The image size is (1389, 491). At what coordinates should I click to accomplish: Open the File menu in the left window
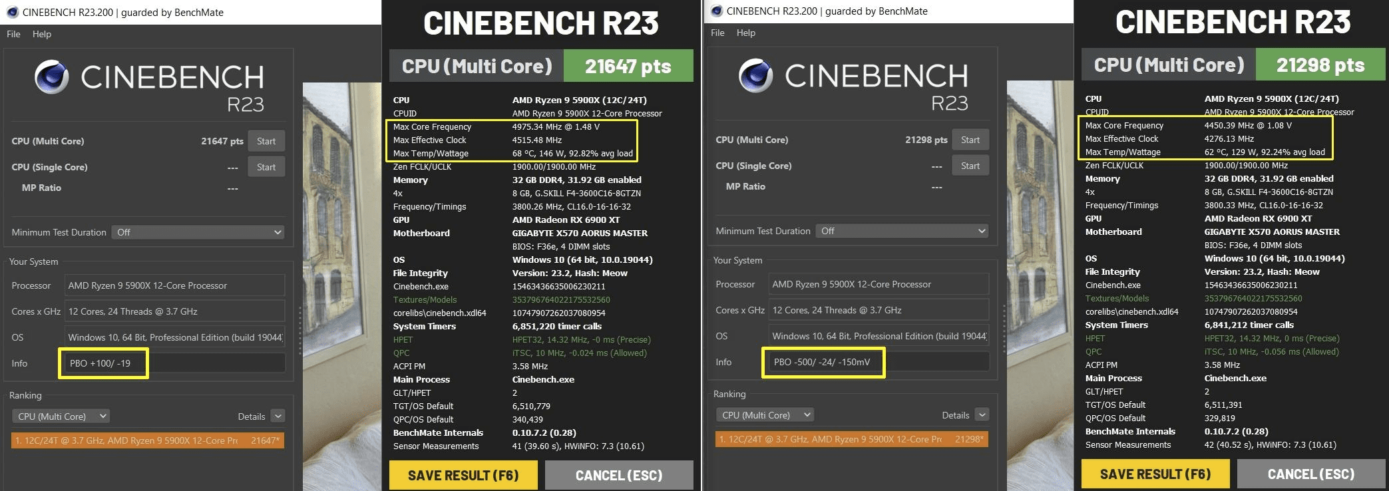click(x=13, y=34)
